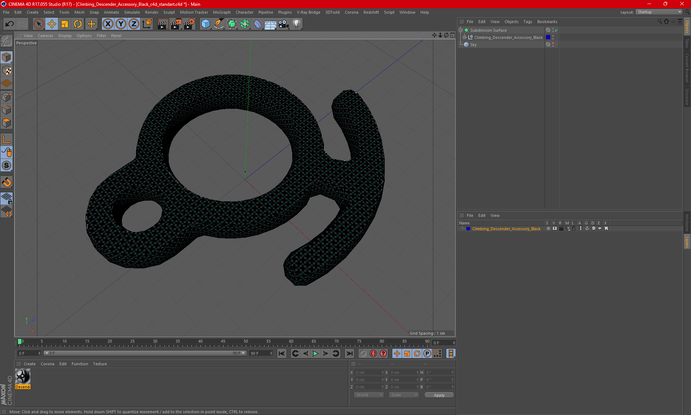
Task: Expand the Climbing_Descender_Accessory_Black object
Action: click(x=465, y=37)
